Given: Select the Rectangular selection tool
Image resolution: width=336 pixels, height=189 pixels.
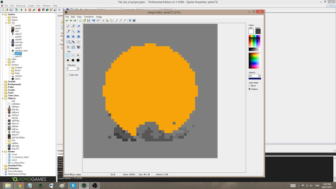Looking at the screenshot, I should pyautogui.click(x=68, y=42).
